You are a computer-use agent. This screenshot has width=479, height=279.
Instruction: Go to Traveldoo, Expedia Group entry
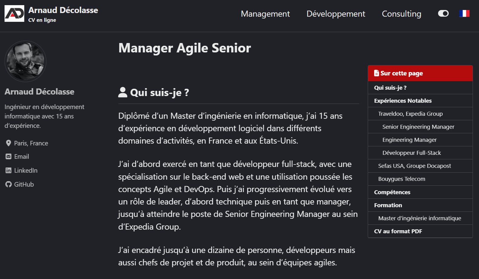(420, 114)
